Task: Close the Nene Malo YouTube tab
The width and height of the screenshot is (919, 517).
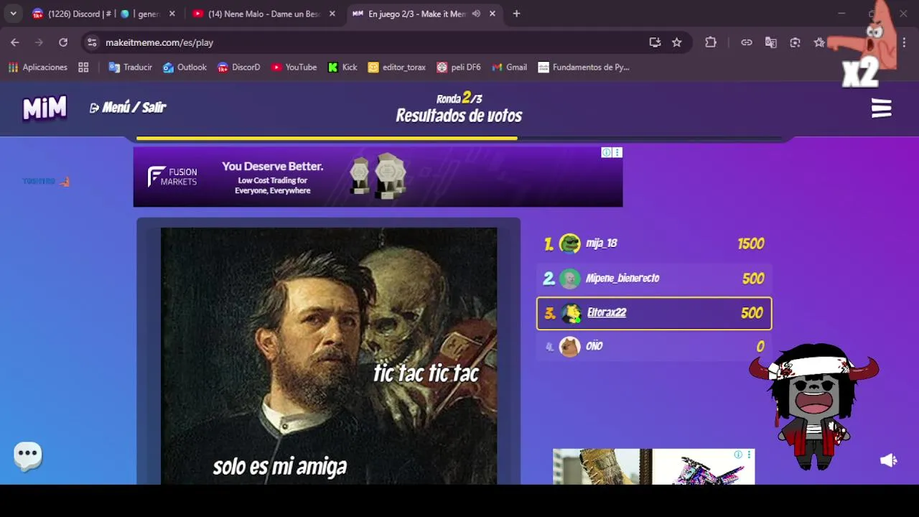Action: (x=332, y=14)
